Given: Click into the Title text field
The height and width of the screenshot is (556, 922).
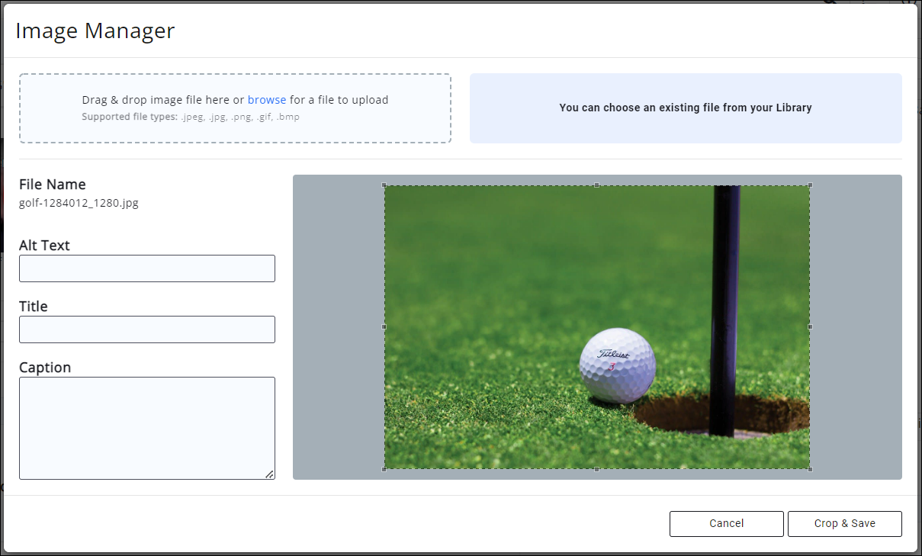Looking at the screenshot, I should [x=146, y=329].
